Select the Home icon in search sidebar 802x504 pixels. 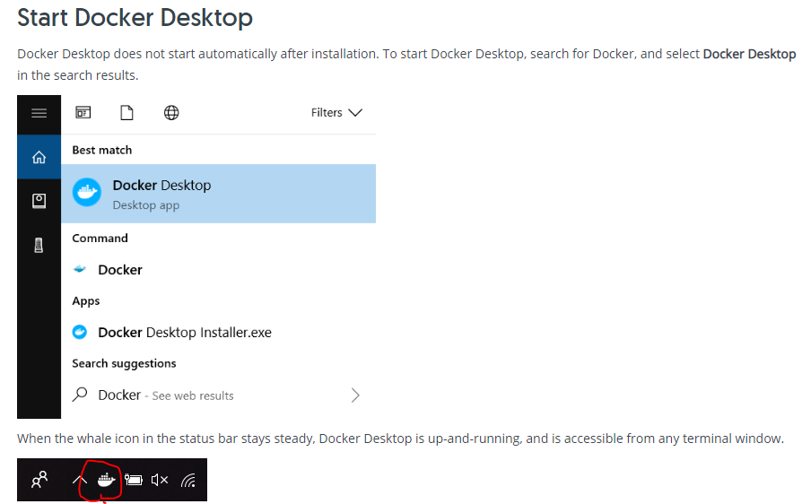(39, 157)
